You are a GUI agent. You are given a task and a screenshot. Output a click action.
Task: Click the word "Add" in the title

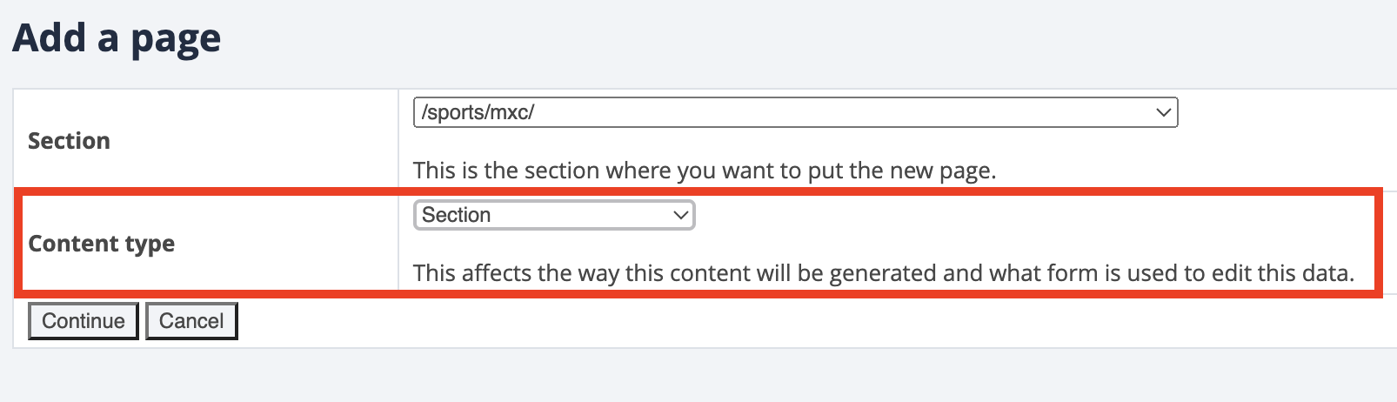[49, 38]
